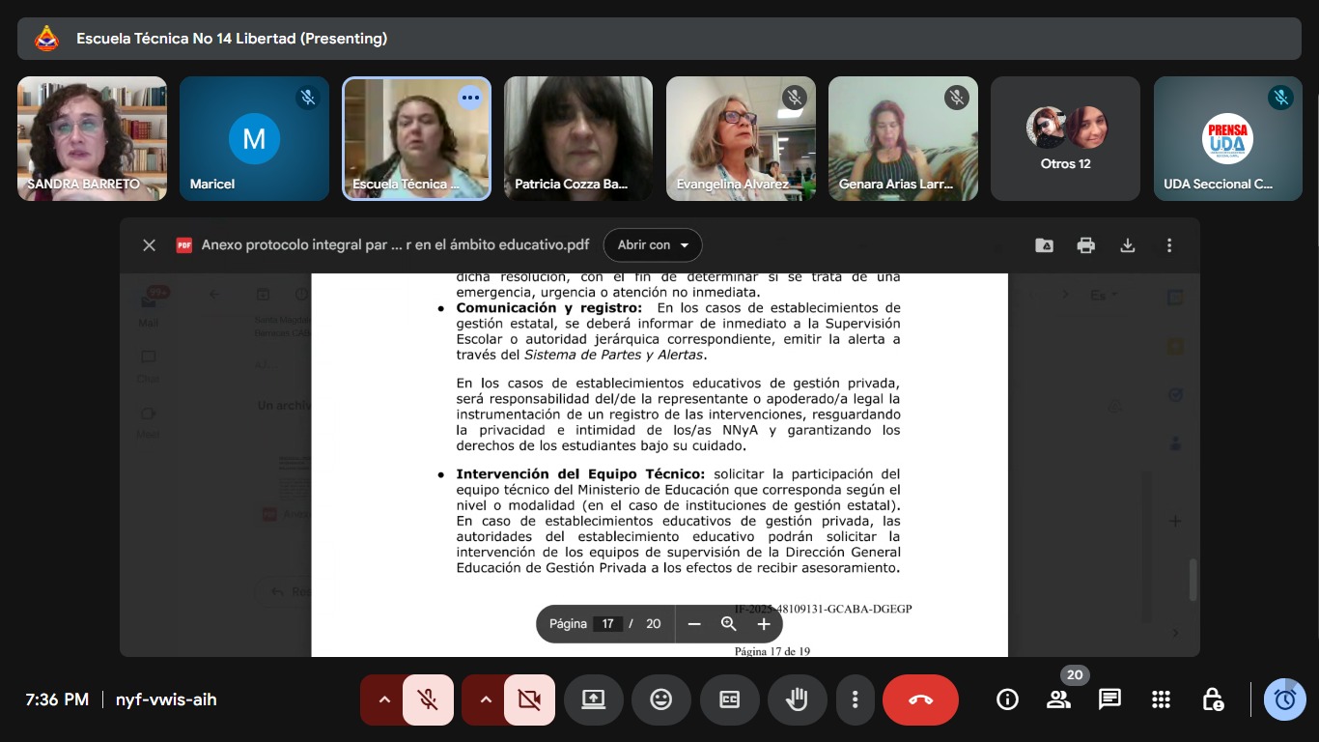
Task: Open the participants people panel
Action: click(x=1058, y=699)
